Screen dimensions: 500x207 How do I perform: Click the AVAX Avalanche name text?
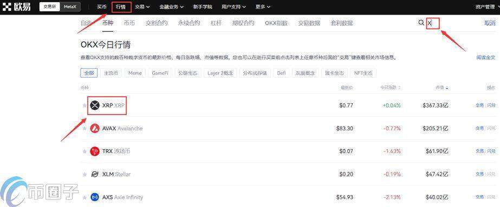[x=122, y=129]
